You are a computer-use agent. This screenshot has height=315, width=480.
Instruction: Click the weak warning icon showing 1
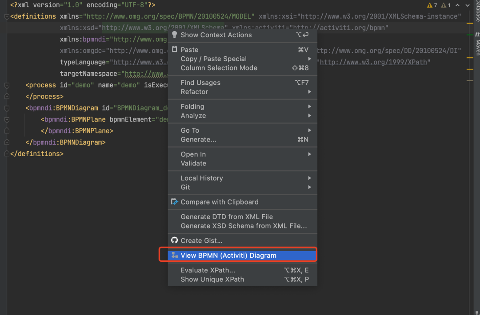(444, 5)
